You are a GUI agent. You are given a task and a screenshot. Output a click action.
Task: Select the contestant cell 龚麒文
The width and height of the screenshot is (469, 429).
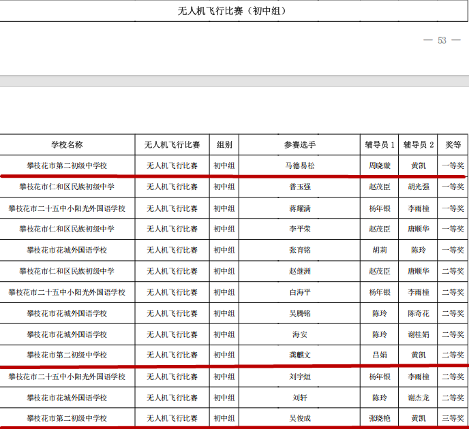click(299, 355)
